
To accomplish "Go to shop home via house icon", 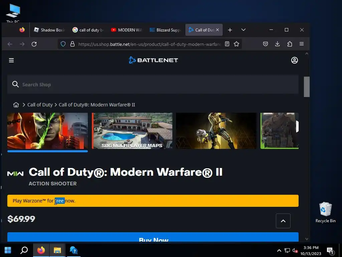I will coord(16,105).
